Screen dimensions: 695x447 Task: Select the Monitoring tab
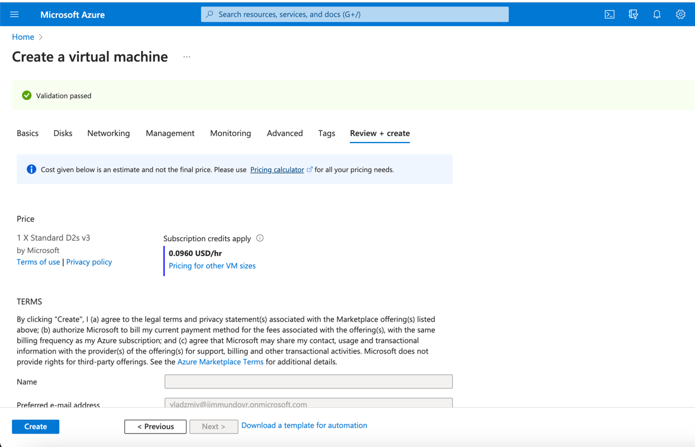230,133
